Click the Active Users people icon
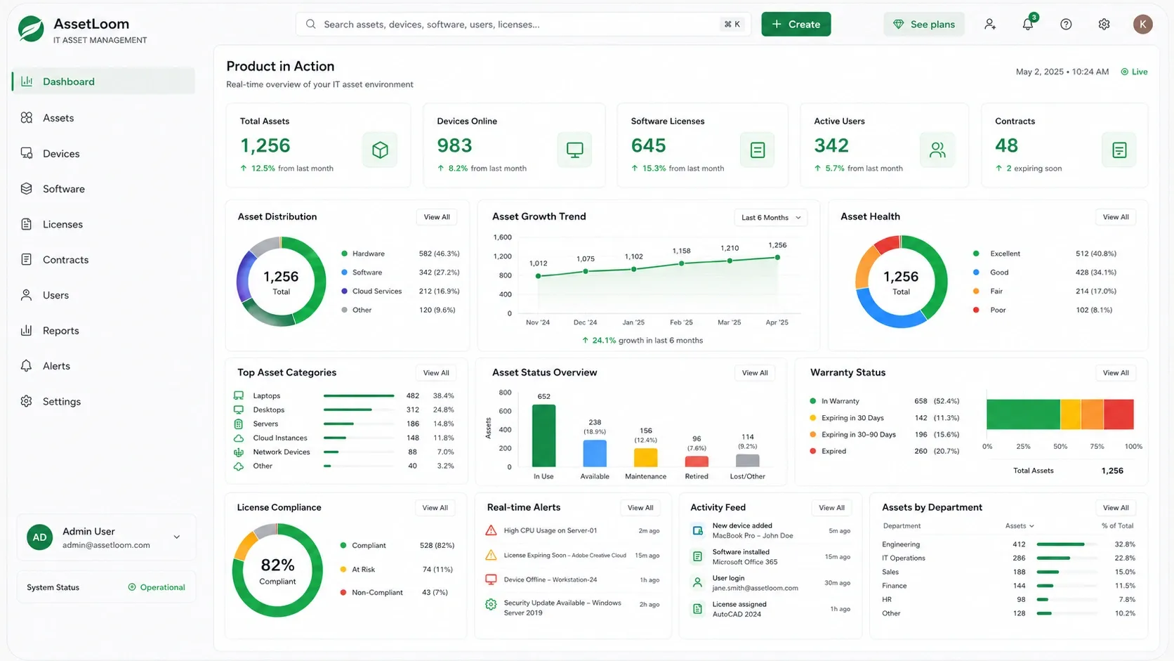1174x661 pixels. click(937, 150)
